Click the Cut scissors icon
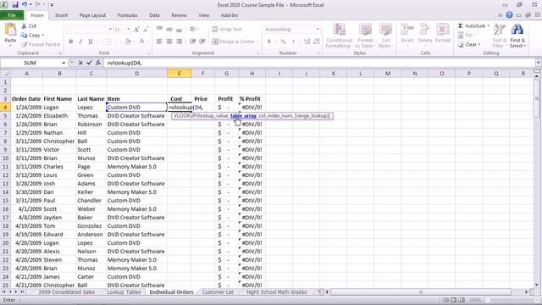The width and height of the screenshot is (542, 305). 24,26
